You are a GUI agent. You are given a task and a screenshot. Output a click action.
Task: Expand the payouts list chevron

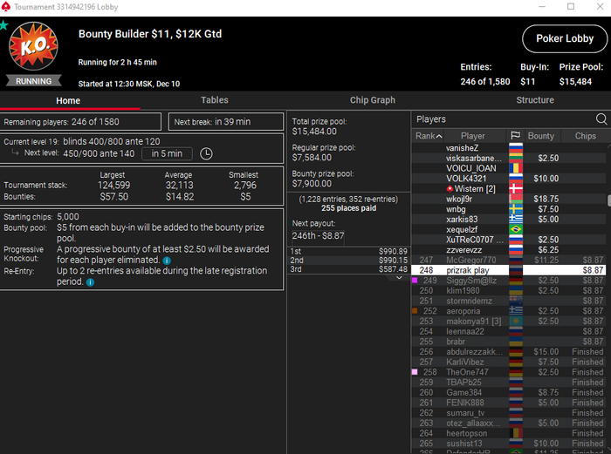coord(399,278)
